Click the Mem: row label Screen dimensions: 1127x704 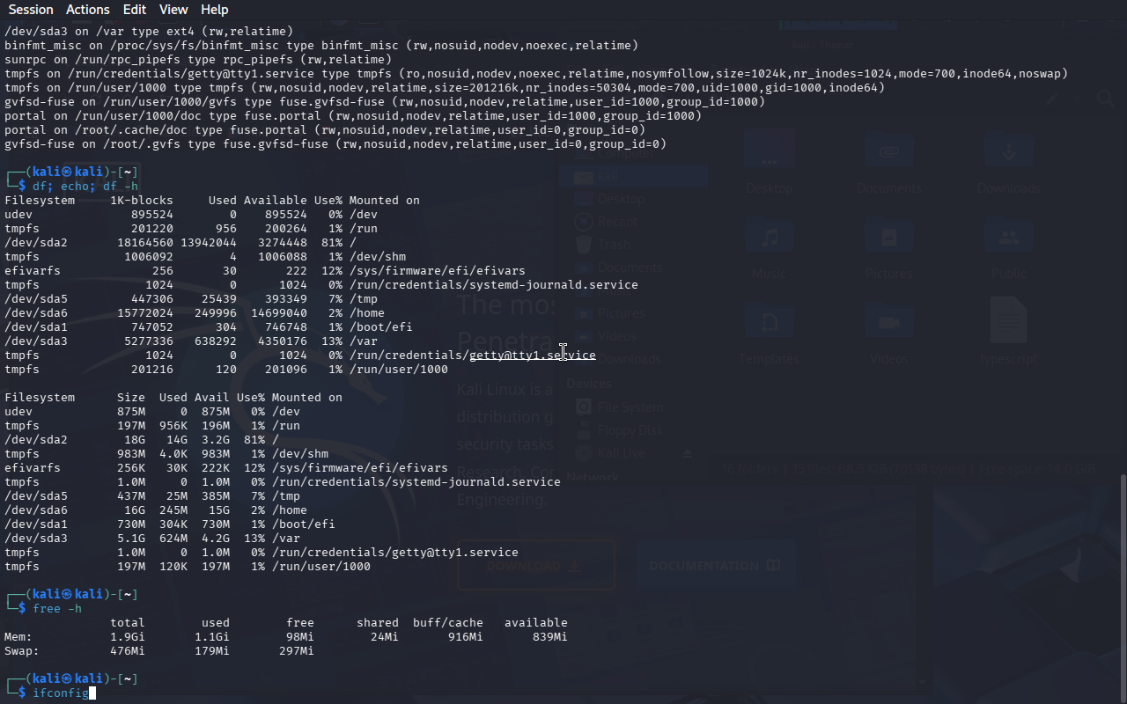[18, 637]
